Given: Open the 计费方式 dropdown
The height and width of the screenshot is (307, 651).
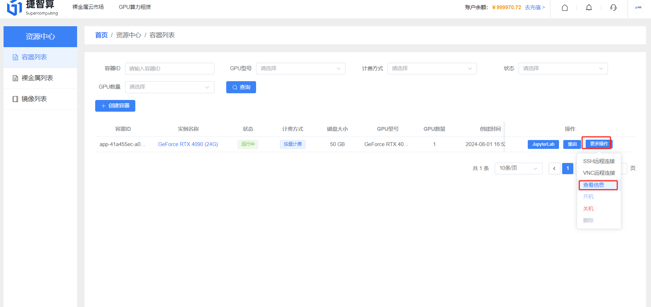Looking at the screenshot, I should click(432, 68).
